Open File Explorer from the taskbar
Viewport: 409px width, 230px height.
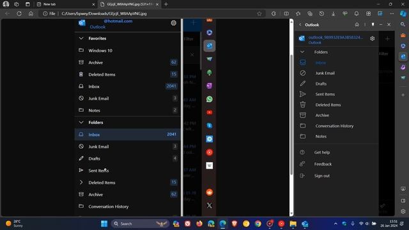pyautogui.click(x=293, y=224)
